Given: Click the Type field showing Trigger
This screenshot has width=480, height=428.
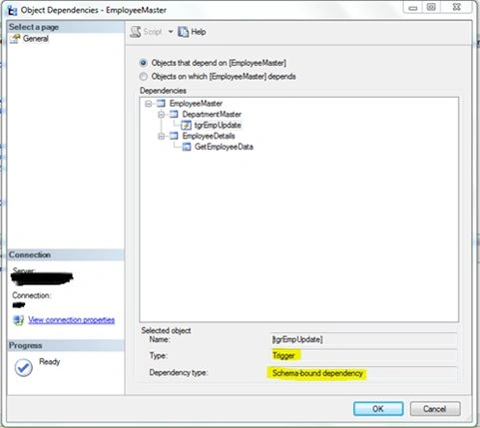Looking at the screenshot, I should [x=364, y=355].
